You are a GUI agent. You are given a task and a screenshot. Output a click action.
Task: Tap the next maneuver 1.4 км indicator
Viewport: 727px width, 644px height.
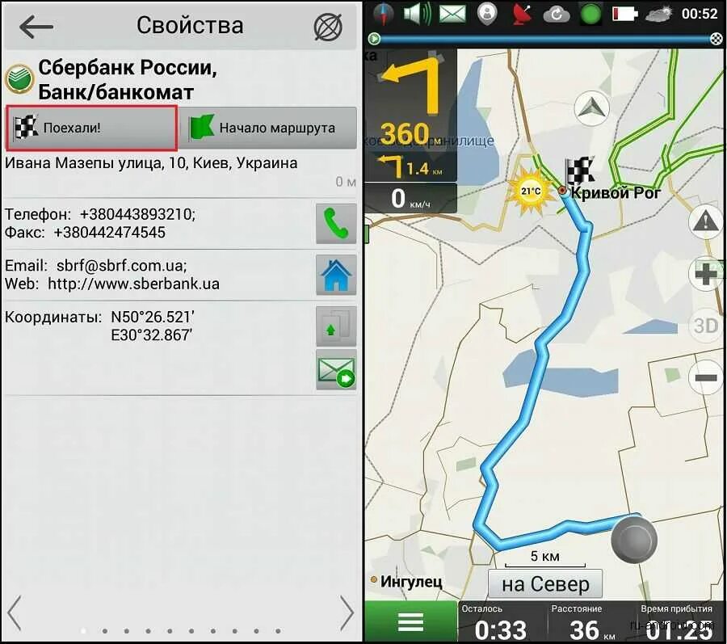pyautogui.click(x=410, y=167)
